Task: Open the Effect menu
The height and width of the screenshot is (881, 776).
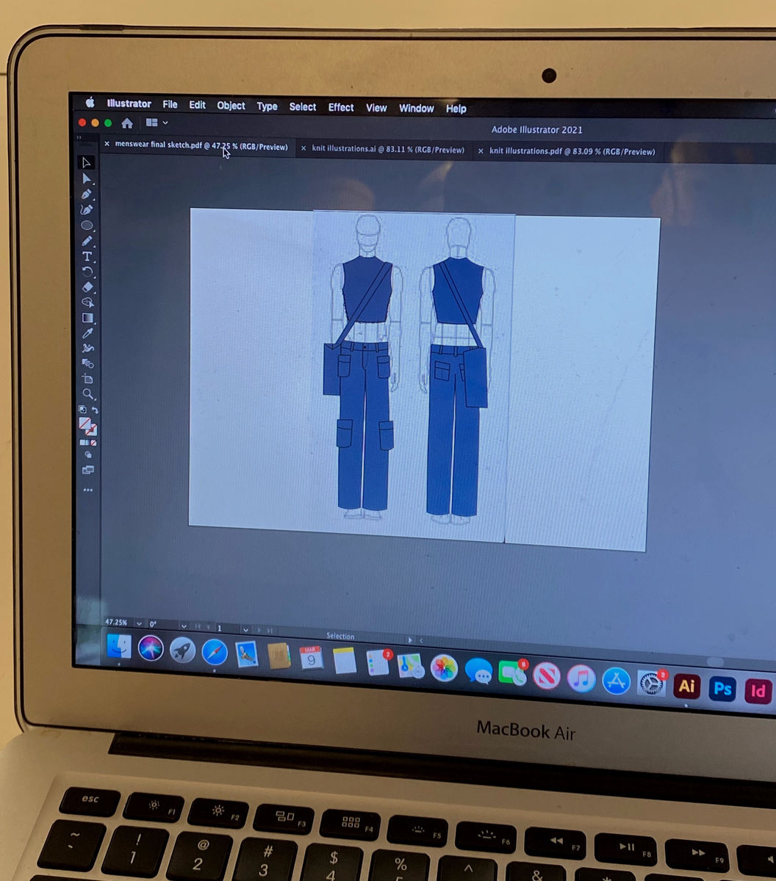Action: 340,107
